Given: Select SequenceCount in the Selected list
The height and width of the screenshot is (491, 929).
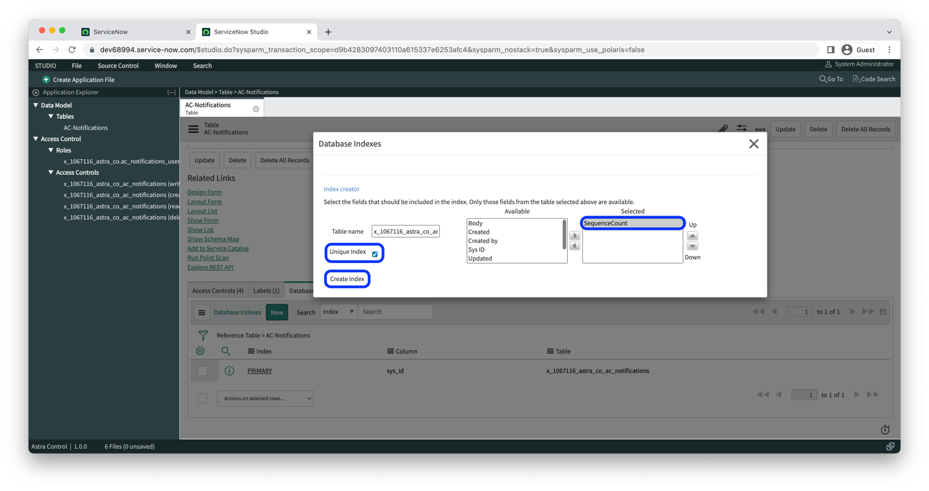Looking at the screenshot, I should [x=632, y=223].
